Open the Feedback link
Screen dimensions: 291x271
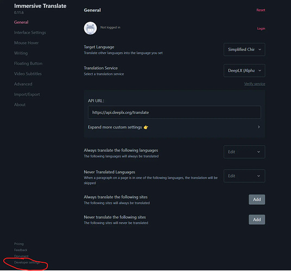(x=21, y=250)
